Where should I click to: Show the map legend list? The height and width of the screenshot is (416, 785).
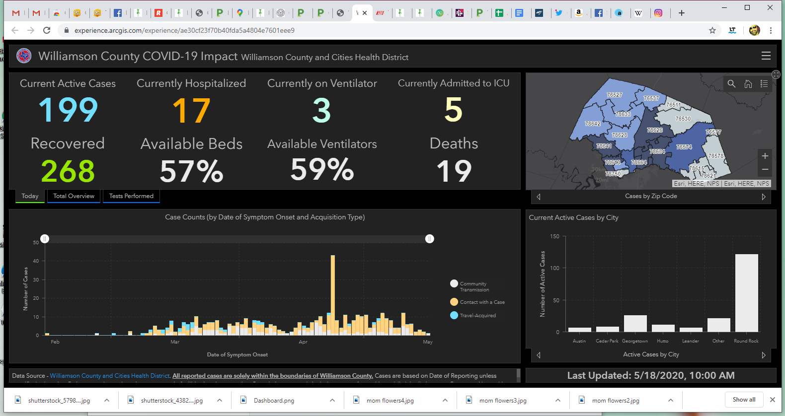[764, 84]
